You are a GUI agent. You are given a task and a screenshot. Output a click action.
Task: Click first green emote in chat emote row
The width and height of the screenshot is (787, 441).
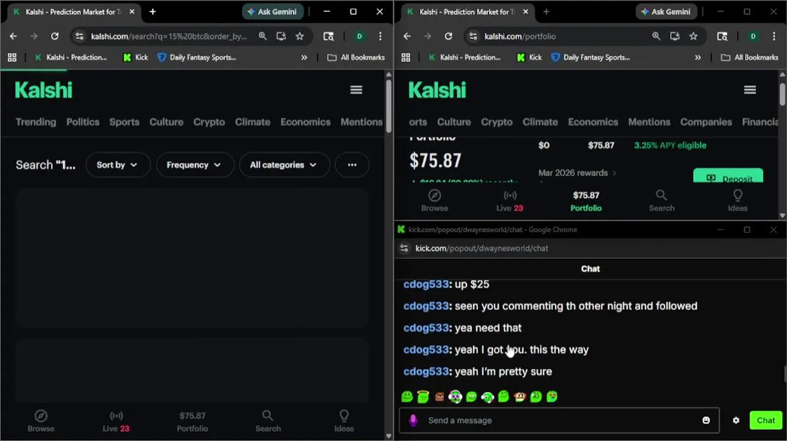coord(407,396)
